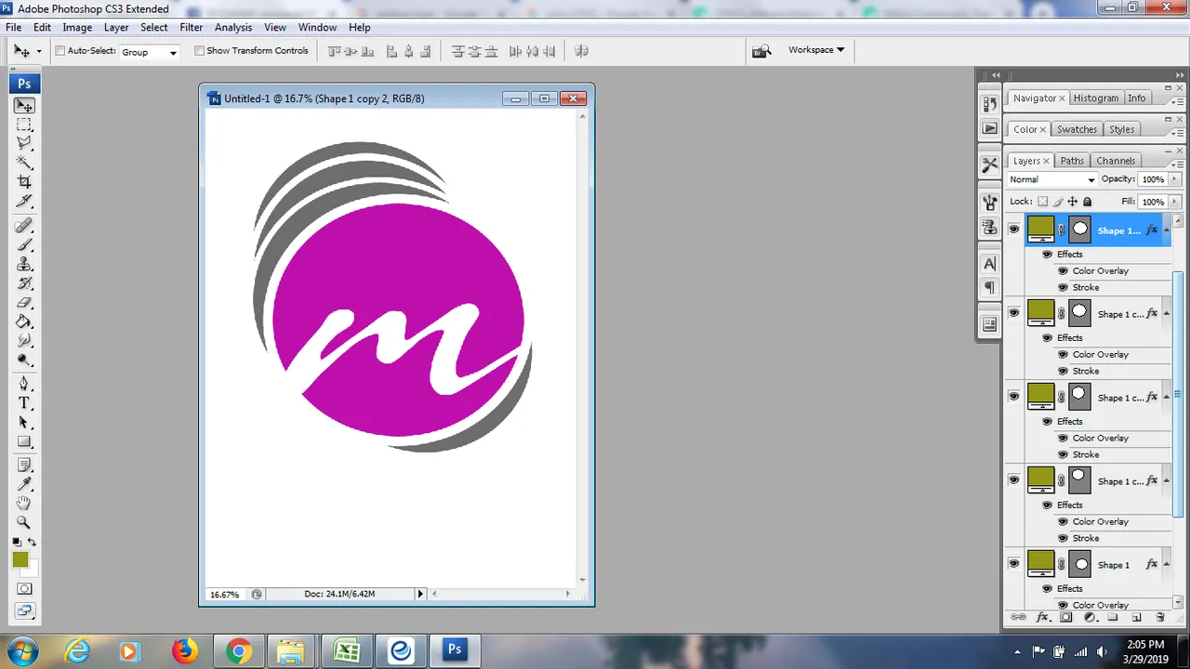Click Auto-Align Layers icon in options bar
Screen dimensions: 1190x669
(x=582, y=51)
